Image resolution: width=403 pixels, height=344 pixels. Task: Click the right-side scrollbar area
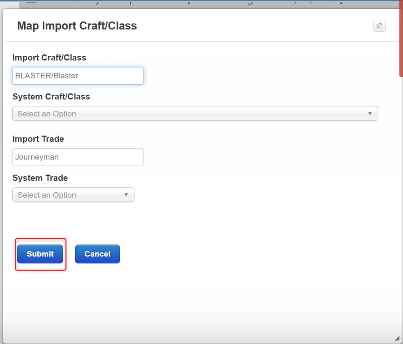point(401,39)
